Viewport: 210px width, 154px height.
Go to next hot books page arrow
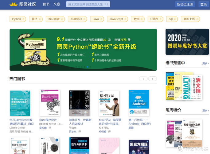[152, 79]
